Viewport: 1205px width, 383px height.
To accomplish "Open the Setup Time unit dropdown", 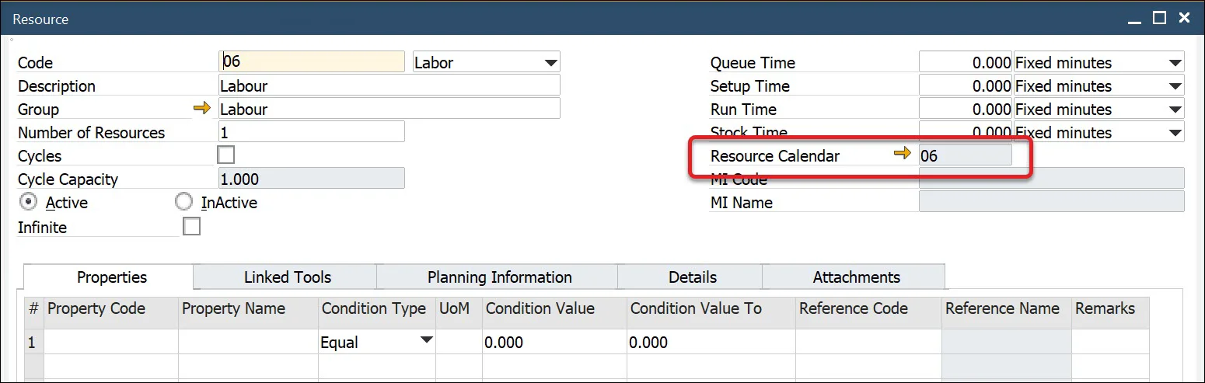I will [1174, 85].
